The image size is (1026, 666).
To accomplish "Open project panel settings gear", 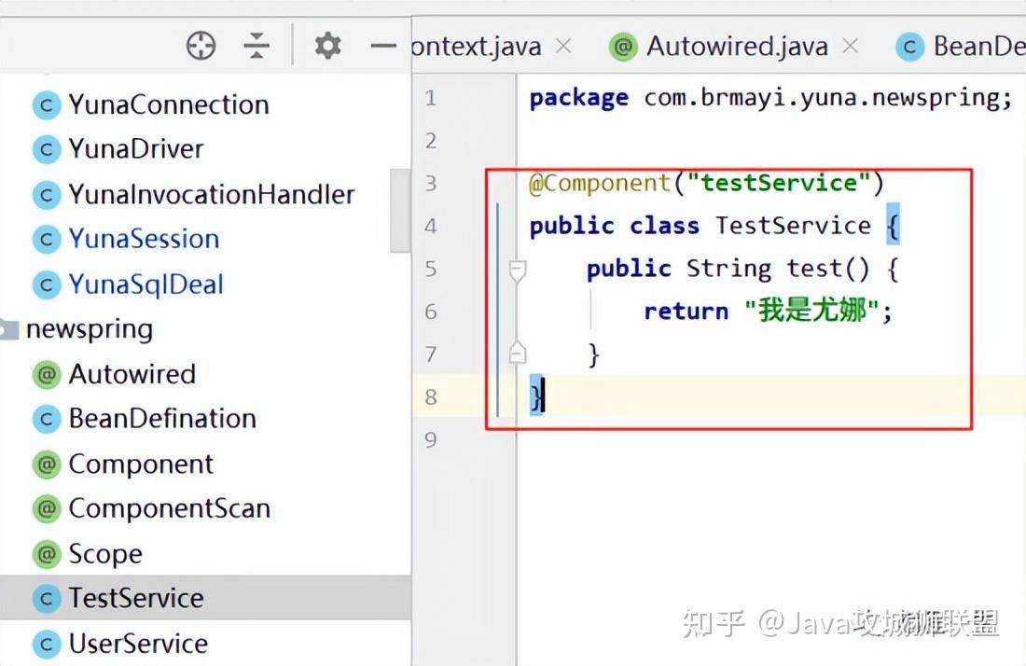I will click(327, 46).
